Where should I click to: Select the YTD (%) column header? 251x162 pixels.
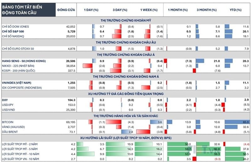tap(236, 10)
